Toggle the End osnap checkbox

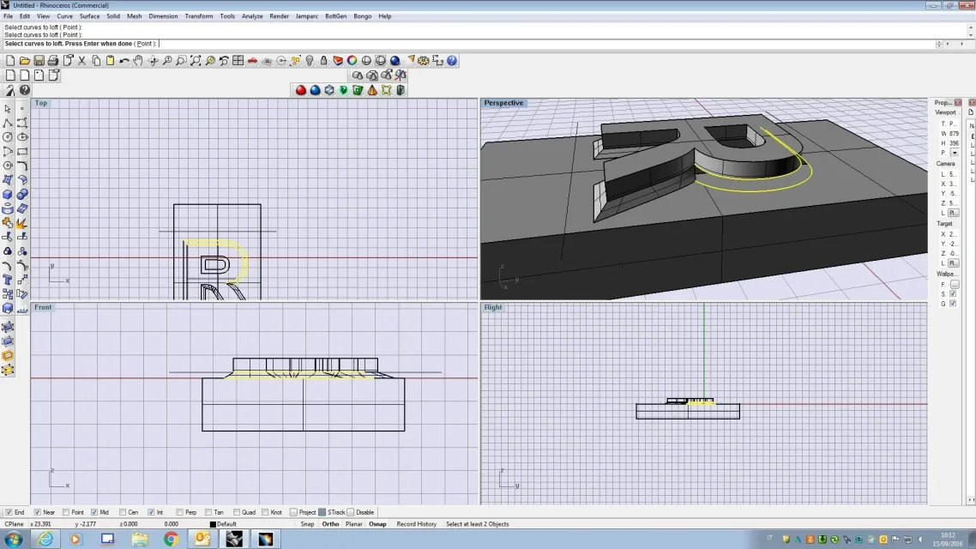point(9,512)
